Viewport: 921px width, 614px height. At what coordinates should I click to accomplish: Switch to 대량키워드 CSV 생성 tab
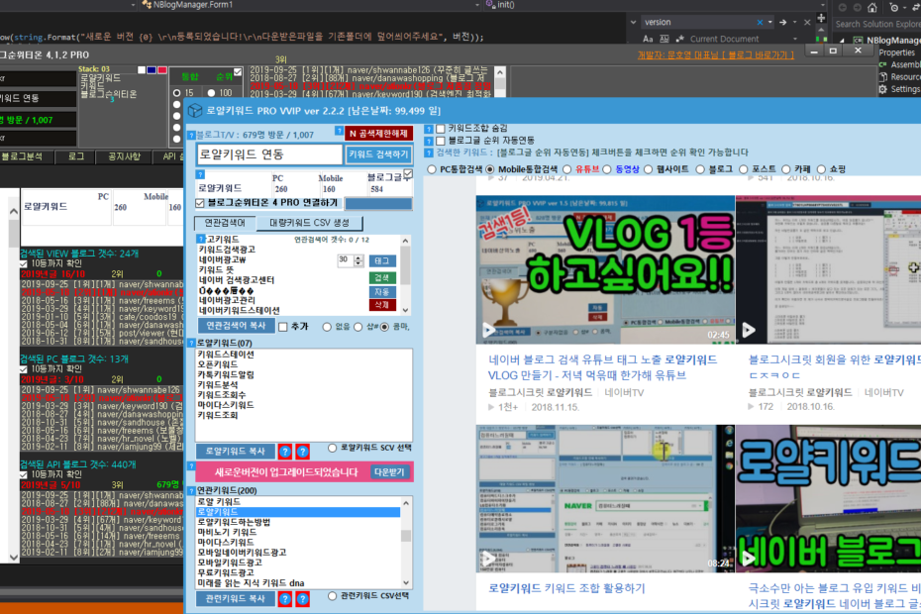(x=309, y=223)
